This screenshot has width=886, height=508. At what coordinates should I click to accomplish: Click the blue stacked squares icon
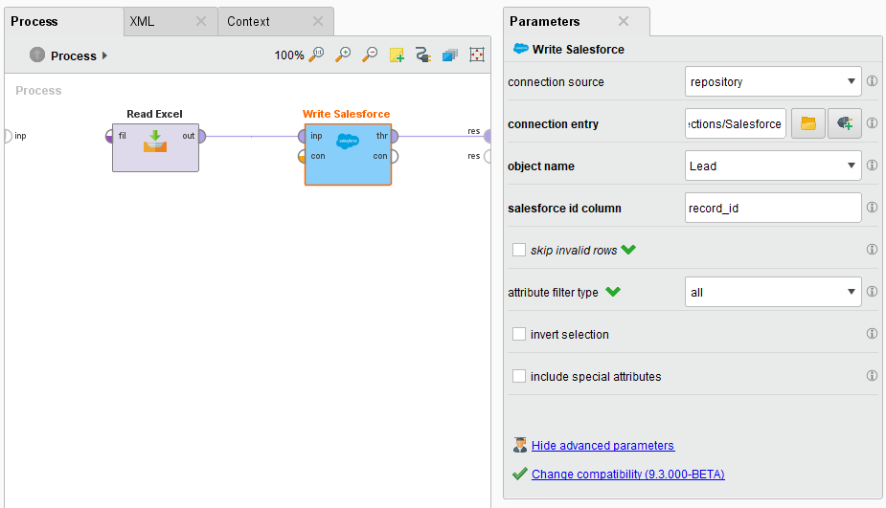coord(449,55)
